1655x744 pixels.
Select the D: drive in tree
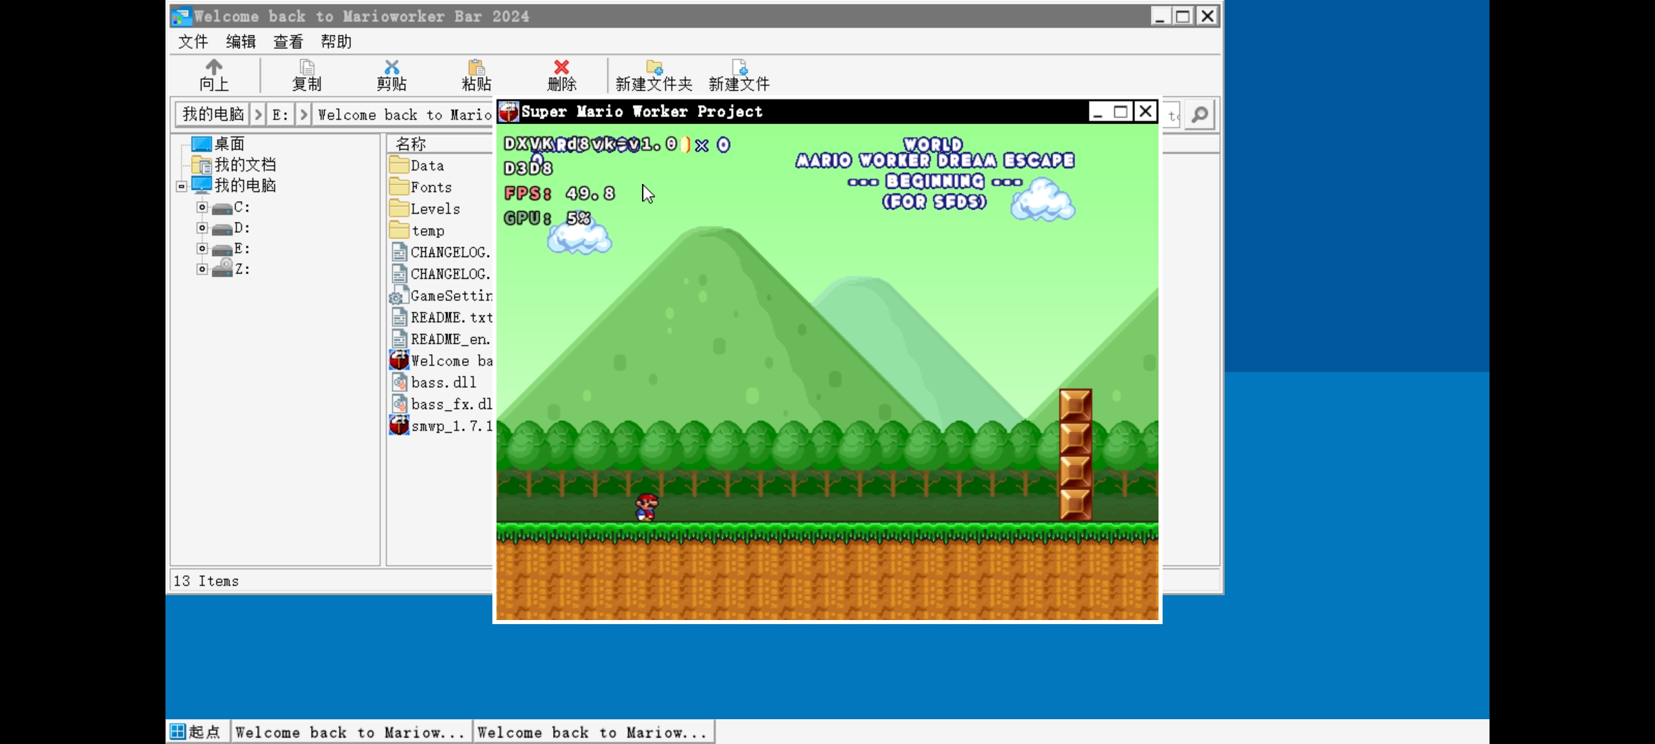pyautogui.click(x=231, y=227)
